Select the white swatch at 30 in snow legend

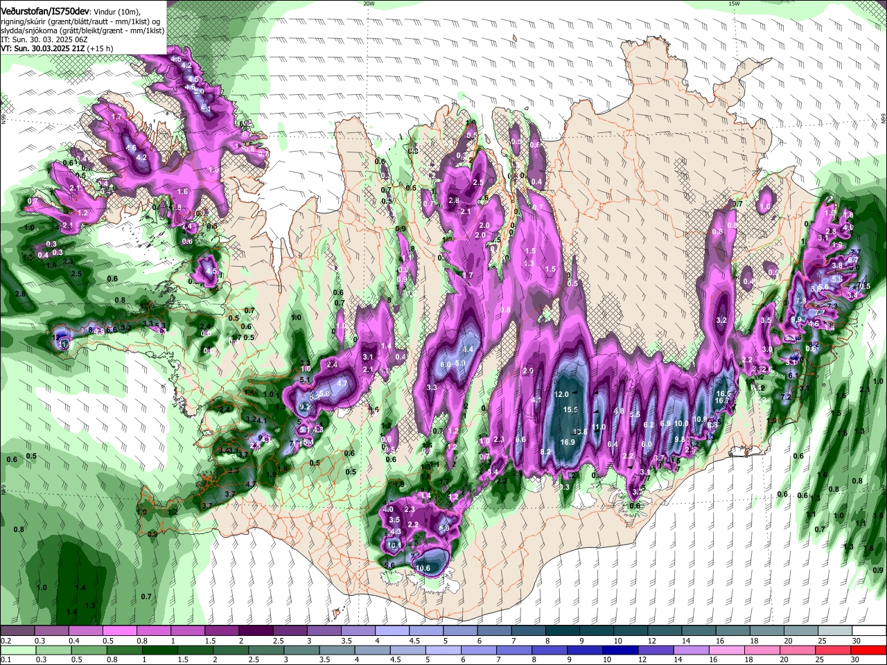[870, 631]
